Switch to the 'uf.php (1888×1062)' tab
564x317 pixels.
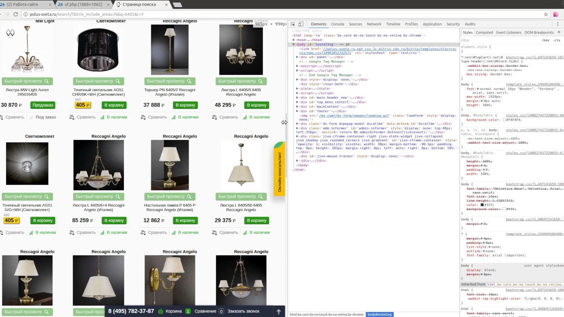(83, 4)
